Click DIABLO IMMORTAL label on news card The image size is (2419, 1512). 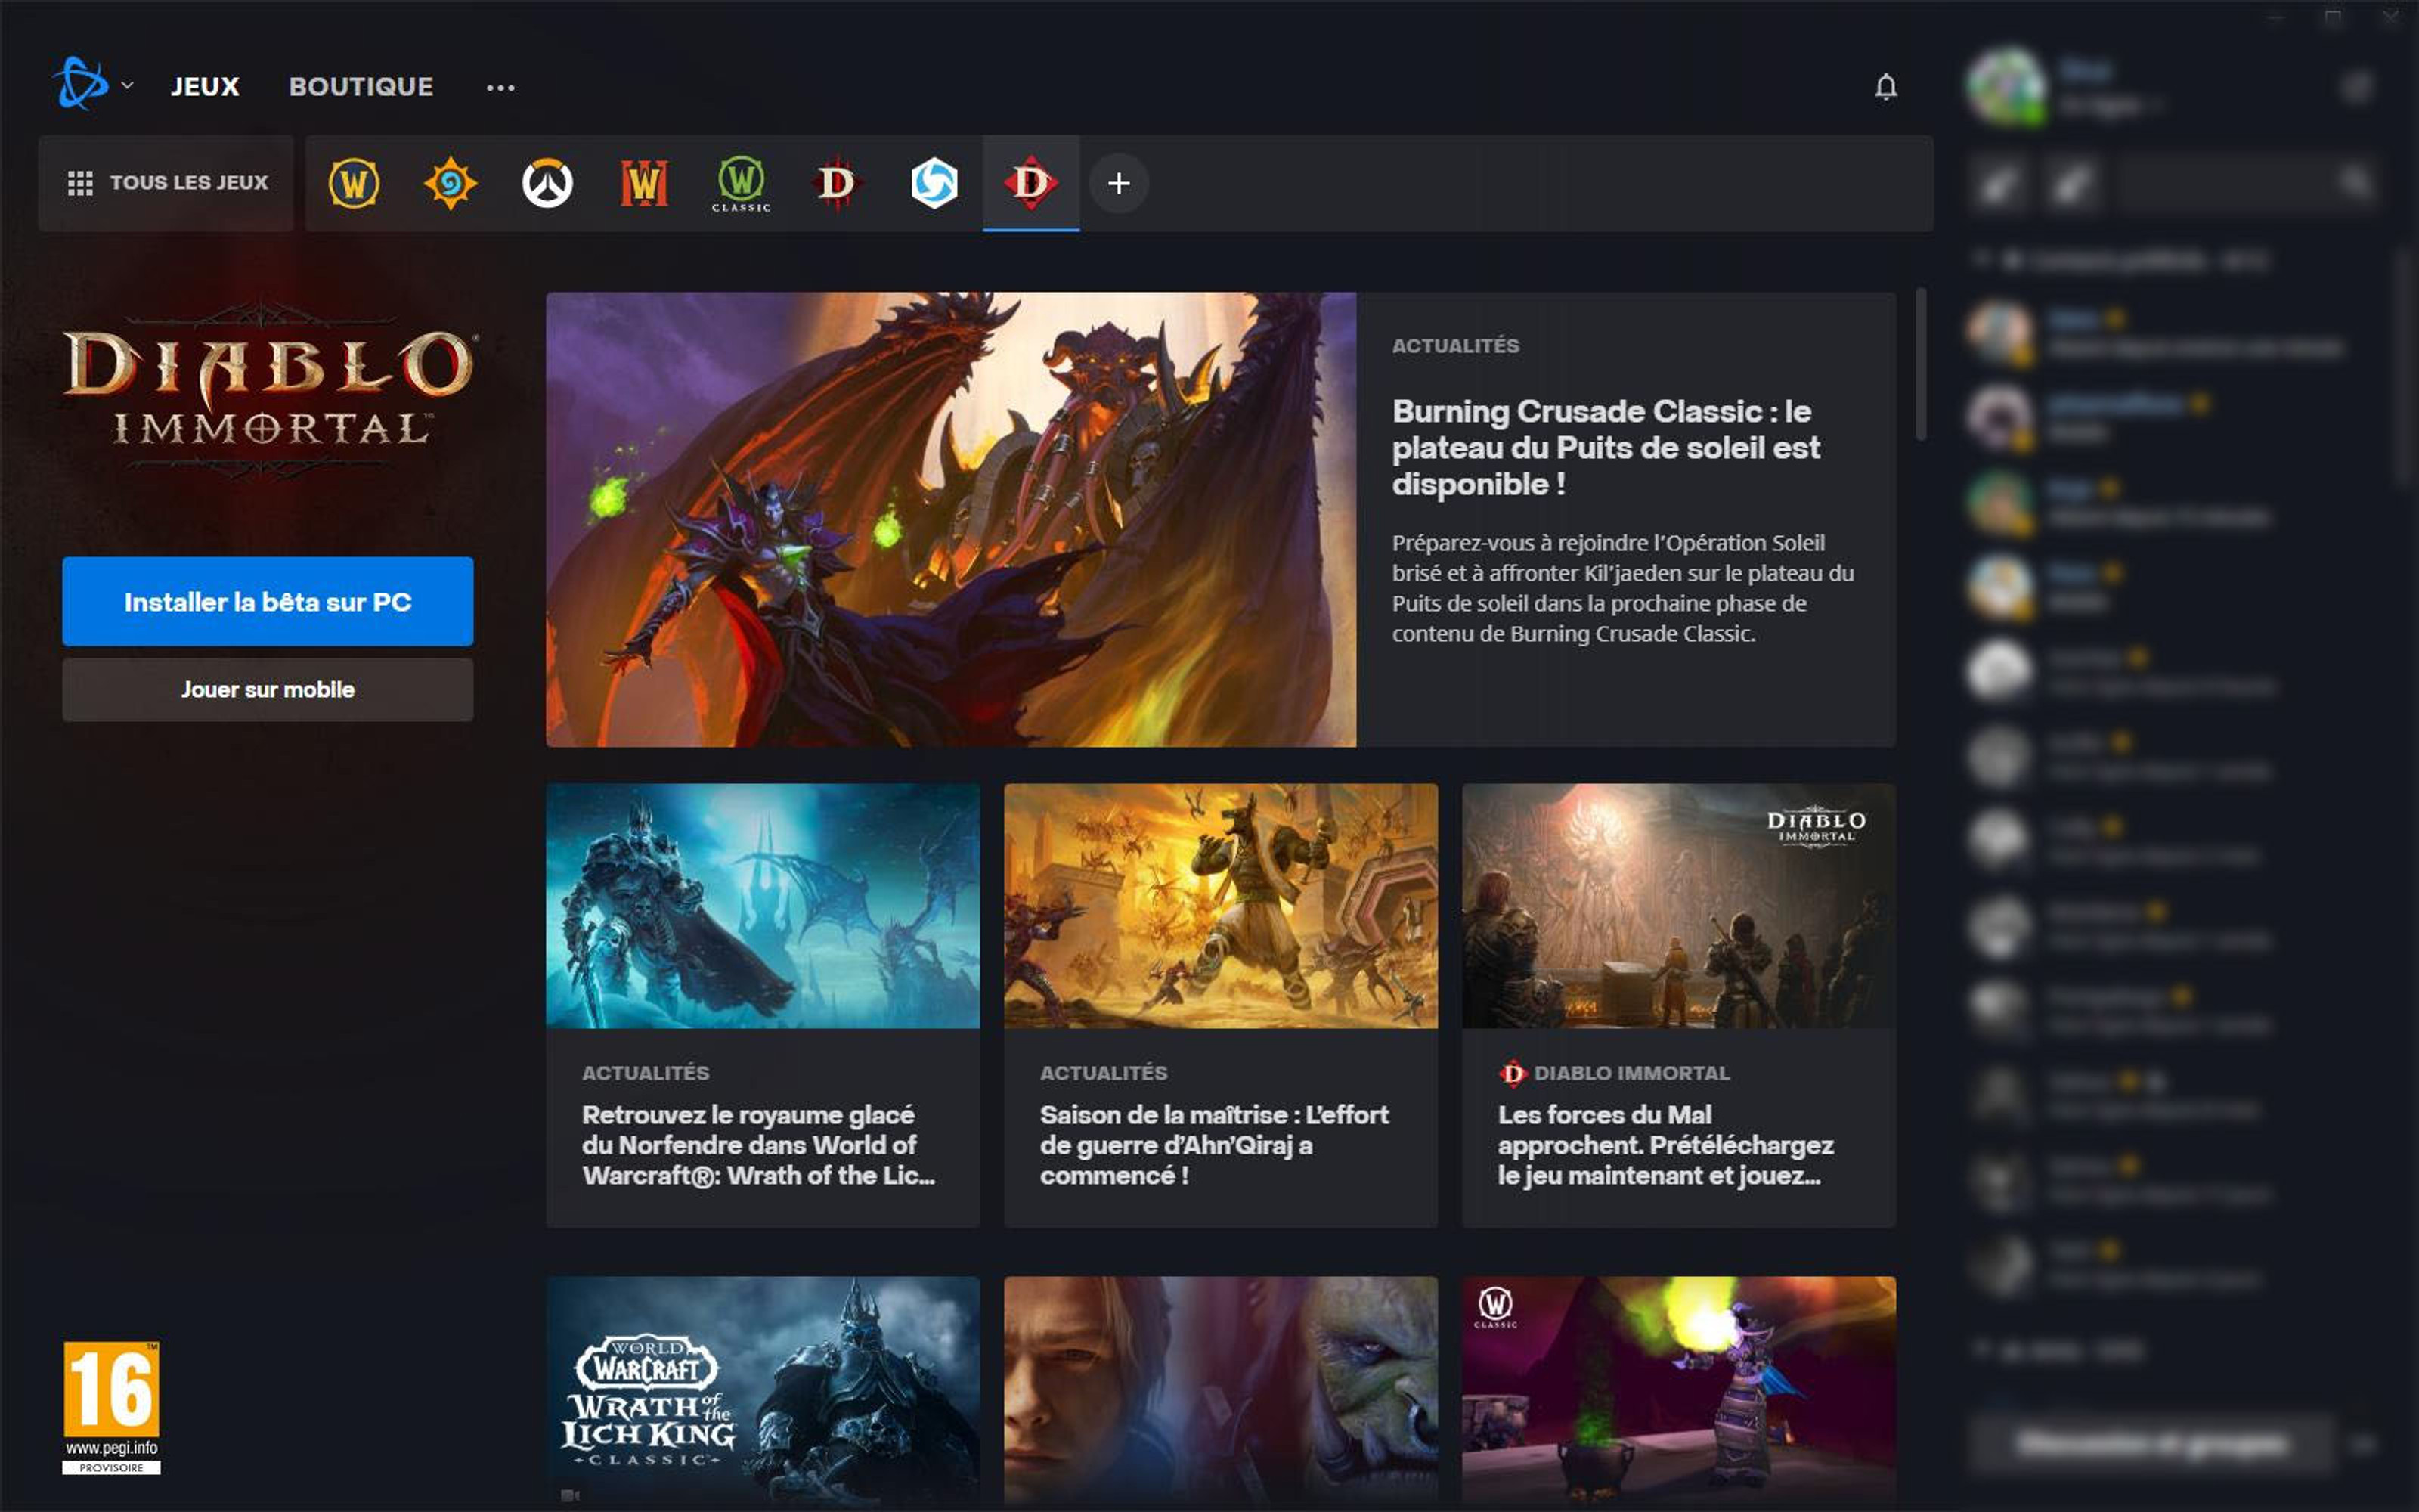click(x=1631, y=1073)
